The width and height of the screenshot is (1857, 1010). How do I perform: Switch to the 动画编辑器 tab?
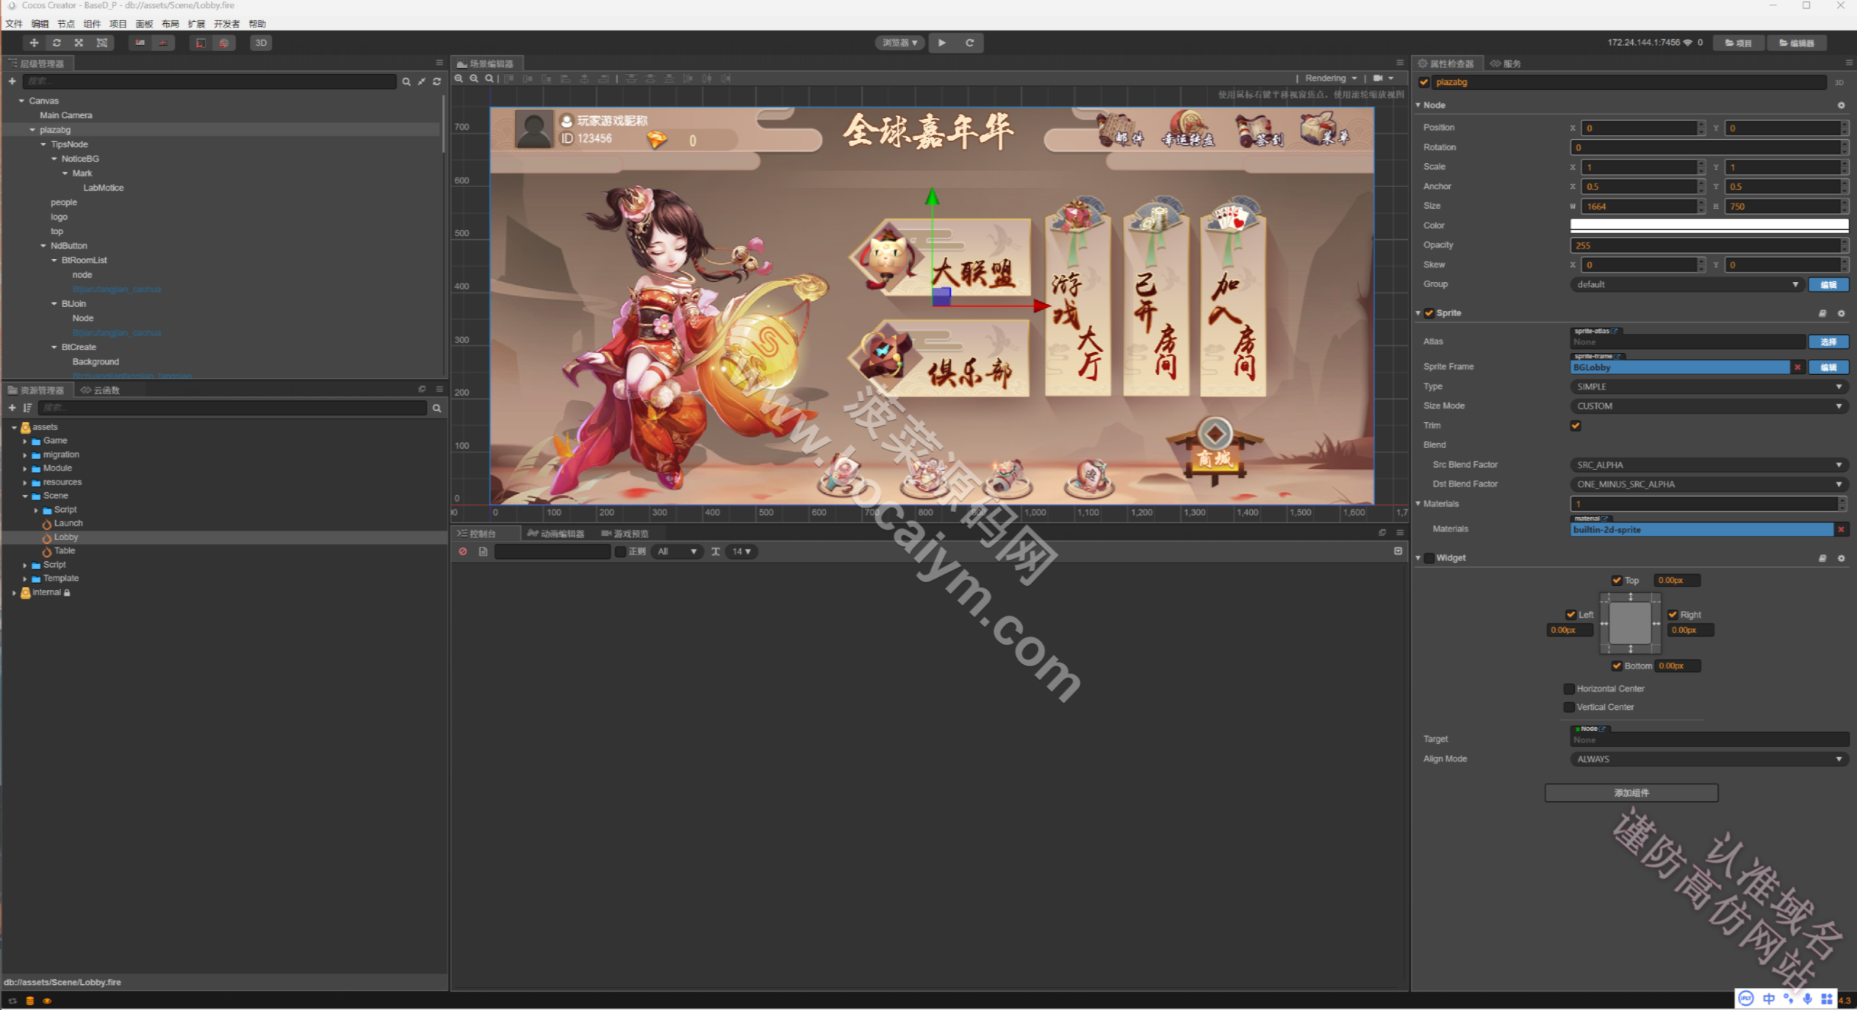pos(556,534)
